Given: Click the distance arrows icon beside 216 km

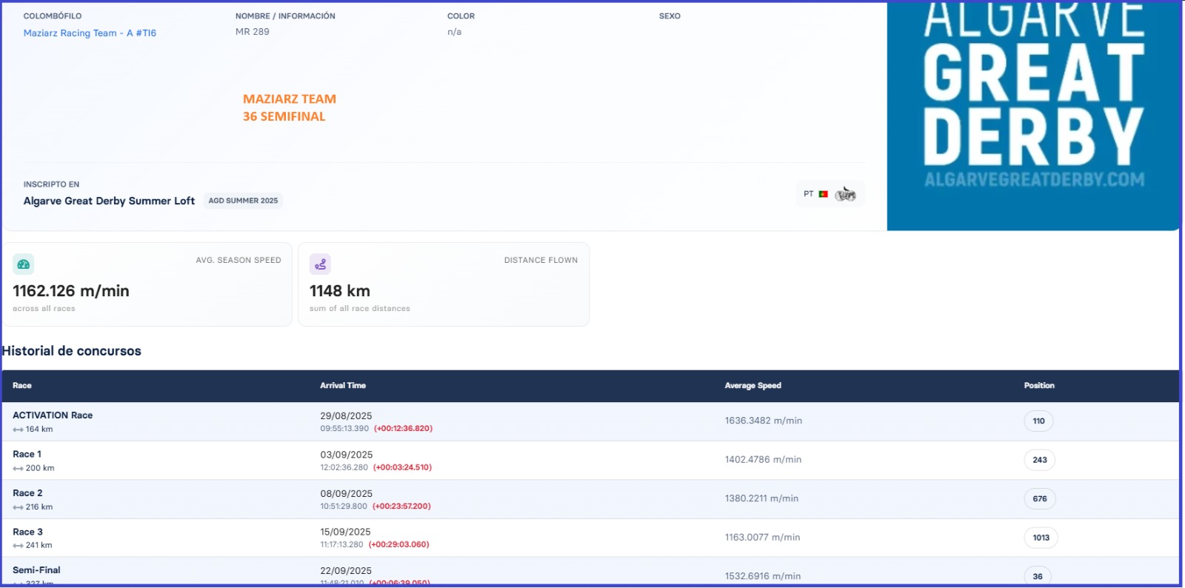Looking at the screenshot, I should tap(18, 507).
